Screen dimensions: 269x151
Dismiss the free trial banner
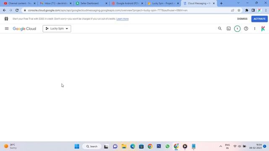pos(242,19)
